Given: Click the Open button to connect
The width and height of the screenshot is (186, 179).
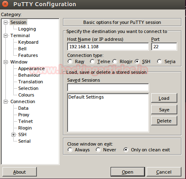Looking at the screenshot, I should [x=128, y=172].
